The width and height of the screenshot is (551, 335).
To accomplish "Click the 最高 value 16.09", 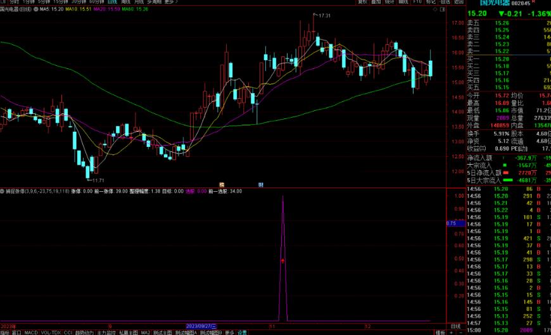I will 502,103.
